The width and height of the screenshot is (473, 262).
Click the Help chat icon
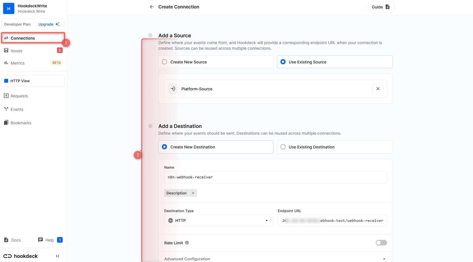[x=40, y=240]
